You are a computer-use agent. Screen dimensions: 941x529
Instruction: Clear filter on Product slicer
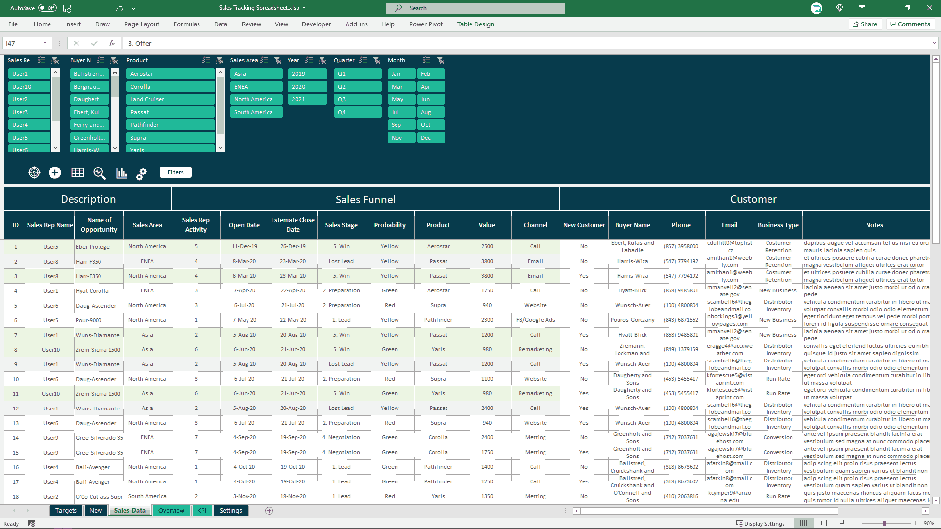220,60
